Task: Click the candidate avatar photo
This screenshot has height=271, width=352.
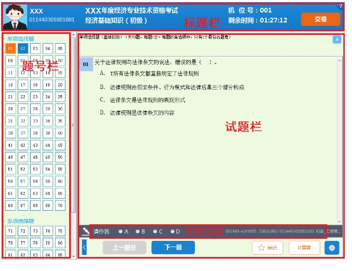Action: tap(15, 17)
